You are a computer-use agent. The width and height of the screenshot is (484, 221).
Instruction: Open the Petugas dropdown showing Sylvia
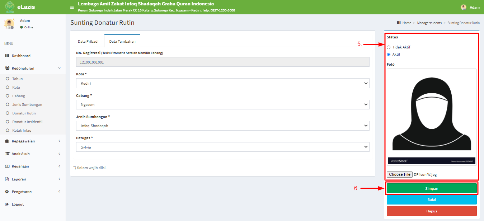click(223, 147)
